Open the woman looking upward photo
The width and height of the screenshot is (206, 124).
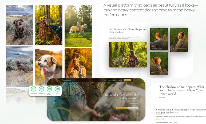pos(159,63)
